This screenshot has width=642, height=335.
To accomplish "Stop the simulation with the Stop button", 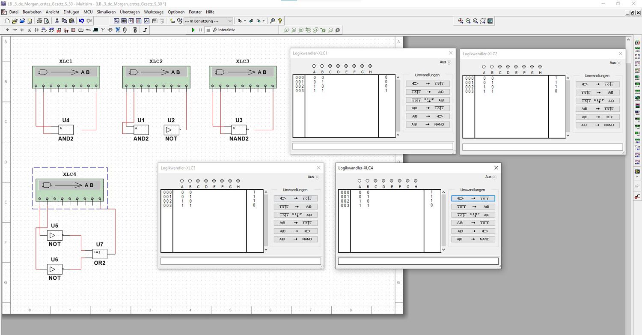I will (x=208, y=30).
